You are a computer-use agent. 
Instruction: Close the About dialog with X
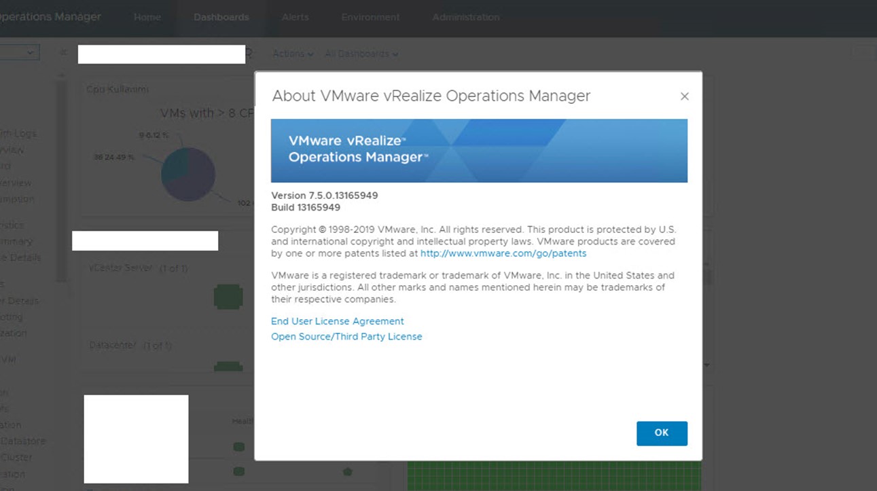point(685,96)
